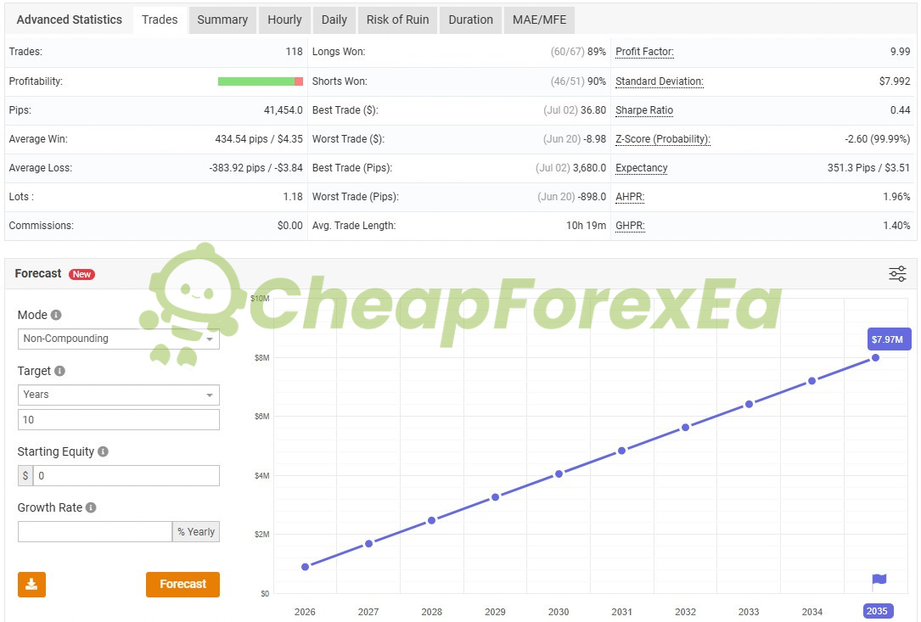The image size is (921, 622).
Task: Open the Daily tab
Action: (334, 20)
